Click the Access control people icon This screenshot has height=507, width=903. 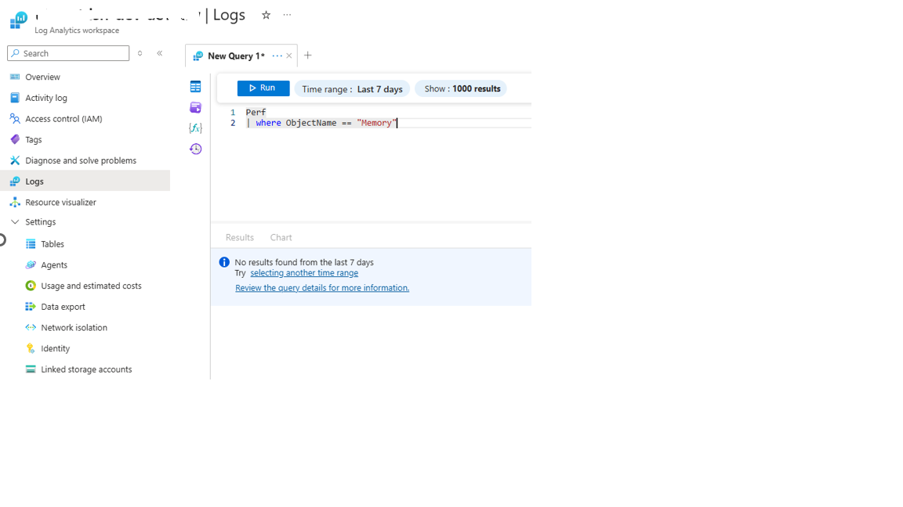[x=15, y=119]
